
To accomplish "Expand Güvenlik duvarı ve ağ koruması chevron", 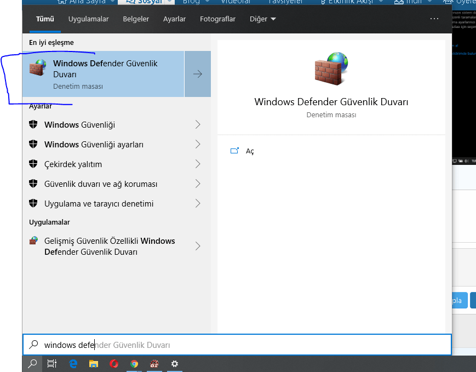I will 198,184.
